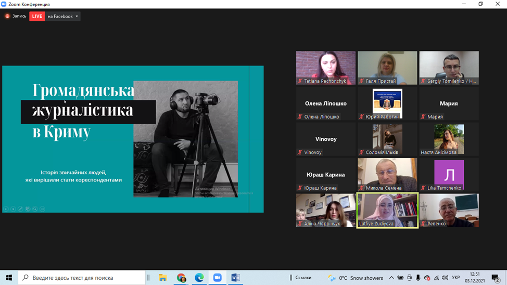
Task: Expand the live on Facebook dropdown arrow
Action: tap(77, 16)
